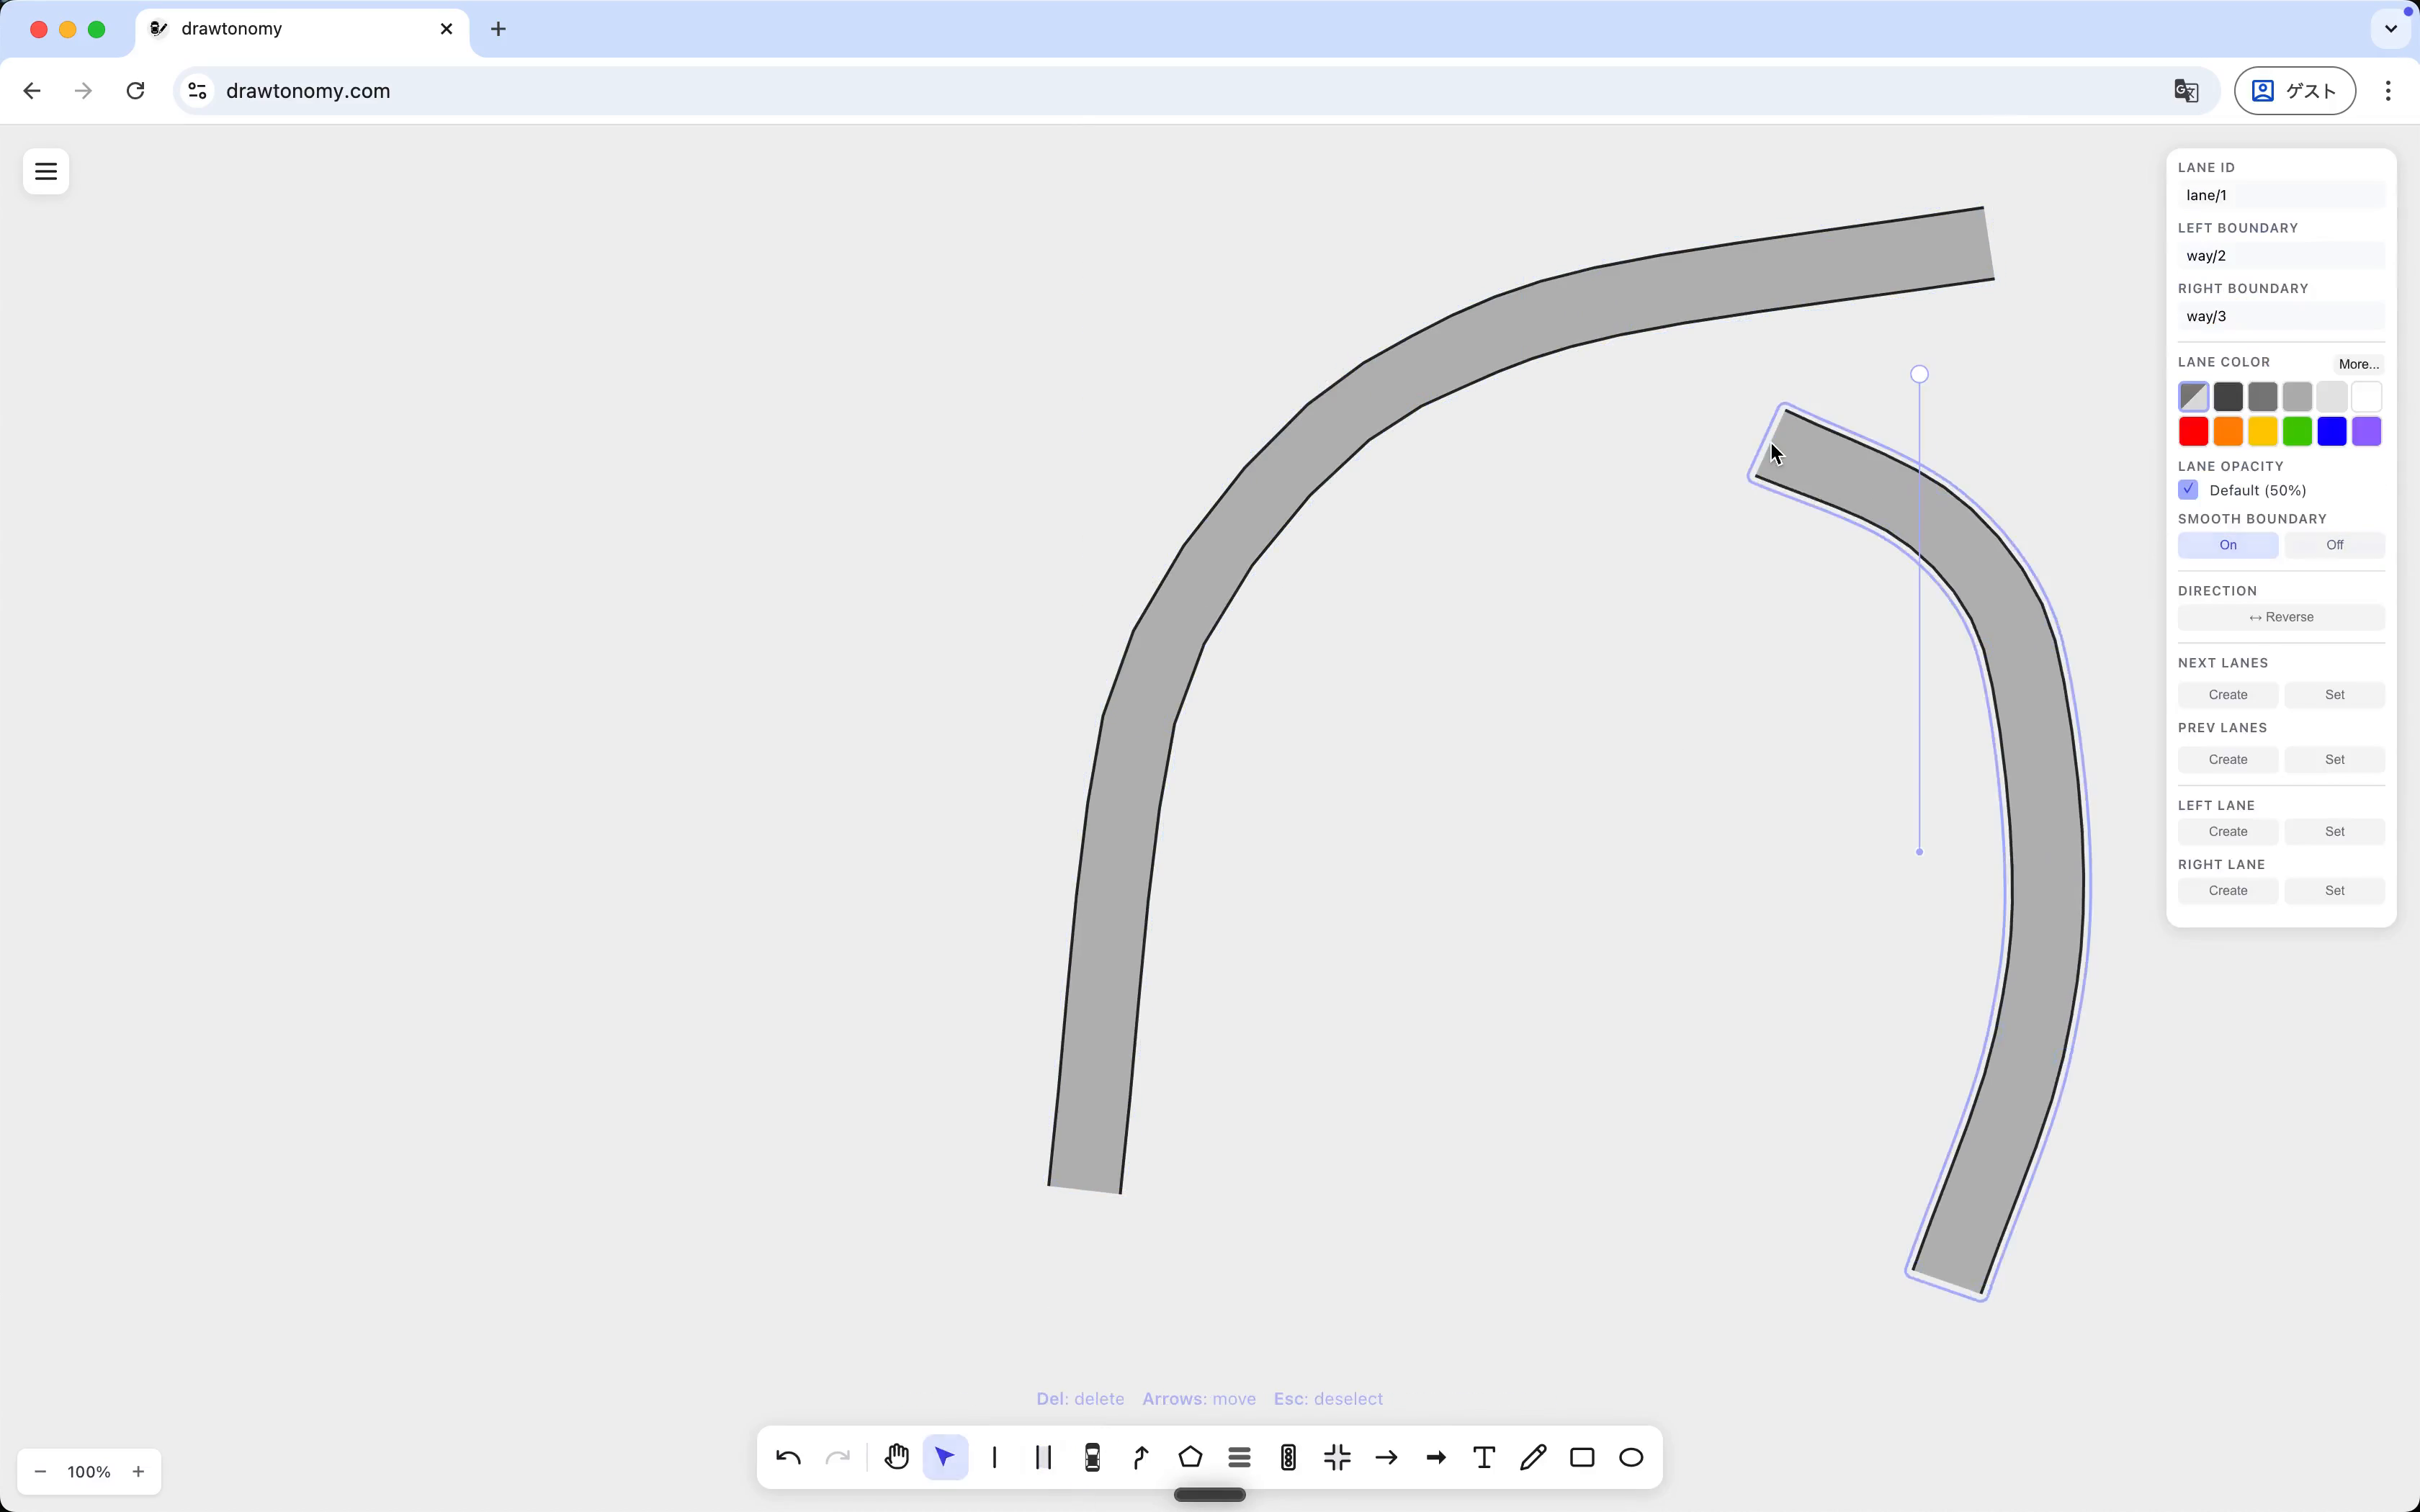Viewport: 2420px width, 1512px height.
Task: Select the text T tool
Action: pyautogui.click(x=1484, y=1457)
